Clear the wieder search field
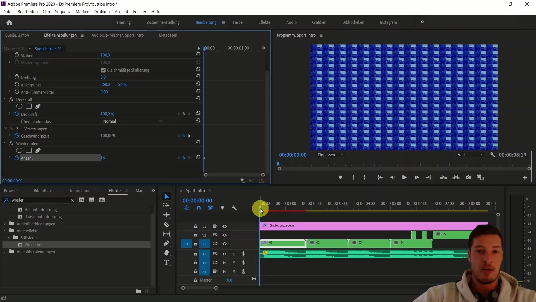This screenshot has width=536, height=302. click(x=72, y=200)
